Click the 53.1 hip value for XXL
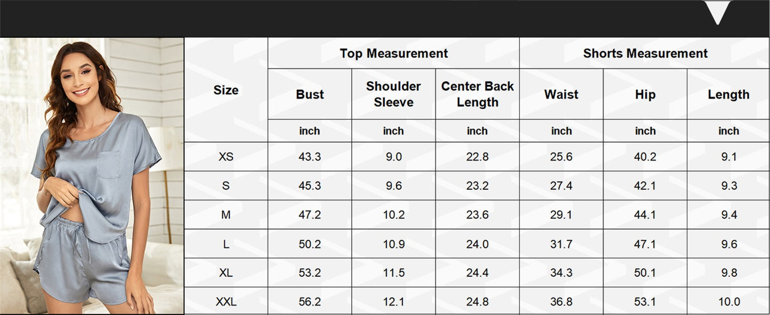 tap(645, 302)
